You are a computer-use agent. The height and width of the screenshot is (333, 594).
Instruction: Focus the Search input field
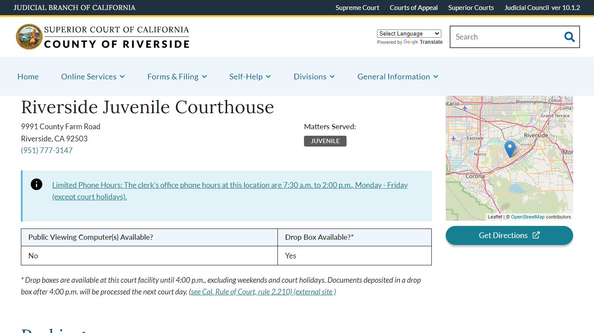[x=507, y=37]
